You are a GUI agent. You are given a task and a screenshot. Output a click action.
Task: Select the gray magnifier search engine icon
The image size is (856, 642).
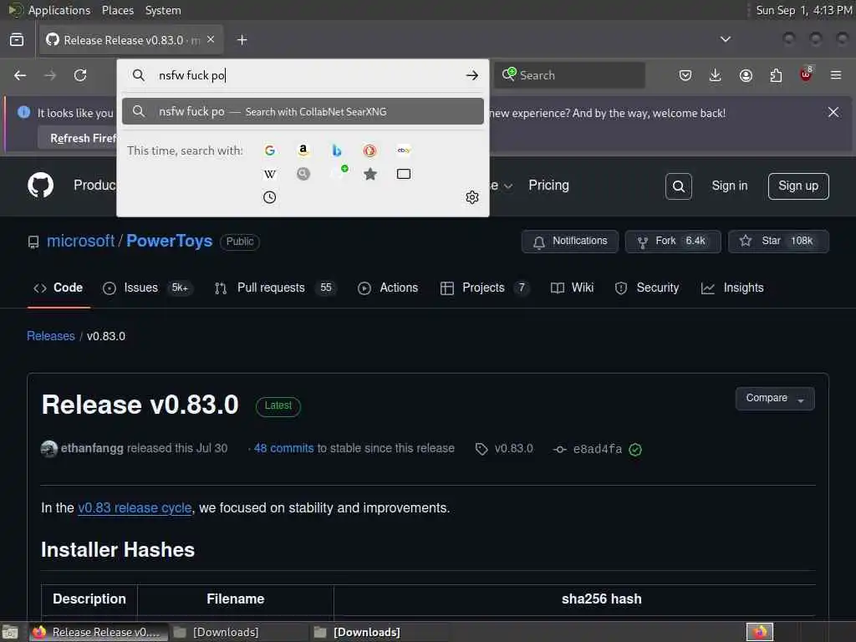point(303,174)
